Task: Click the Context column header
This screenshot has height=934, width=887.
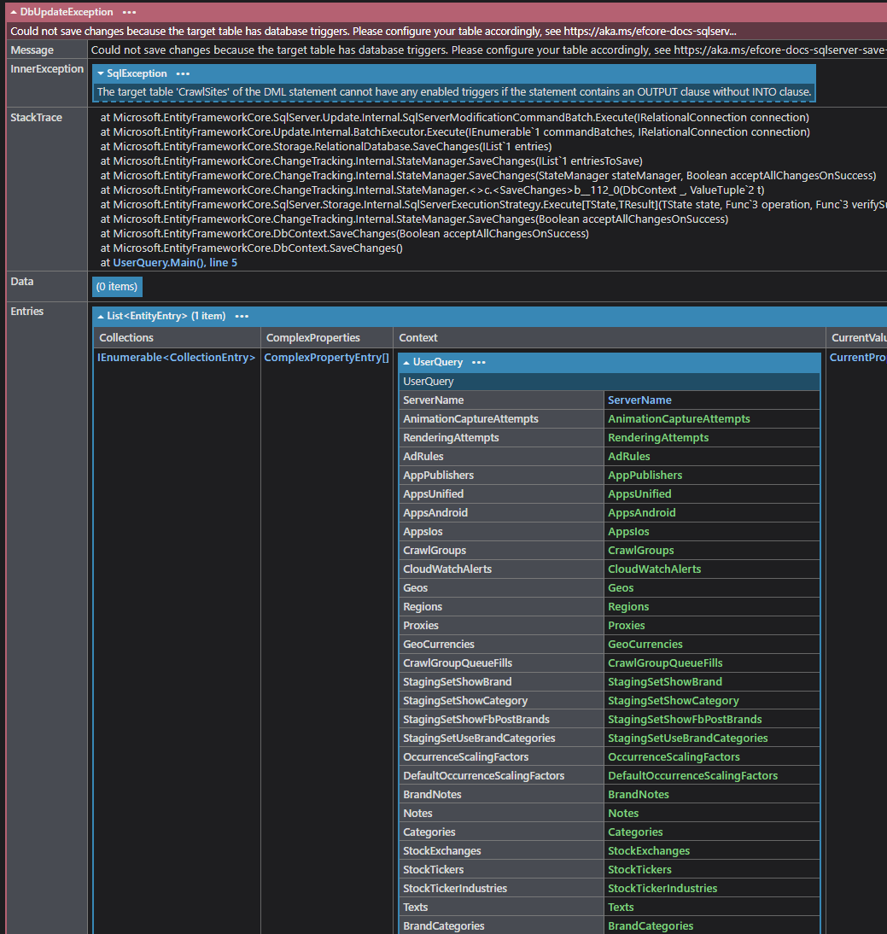Action: tap(418, 338)
